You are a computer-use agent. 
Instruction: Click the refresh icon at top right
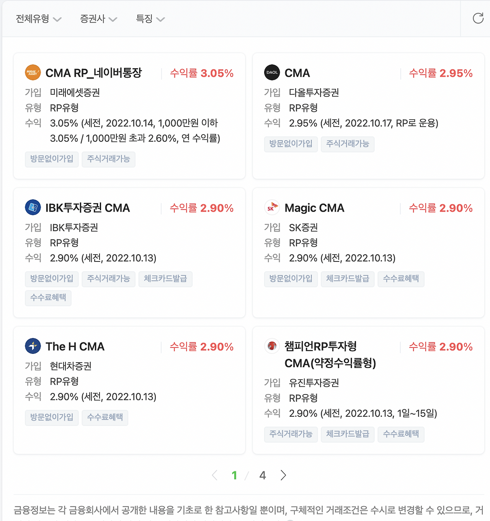[478, 18]
